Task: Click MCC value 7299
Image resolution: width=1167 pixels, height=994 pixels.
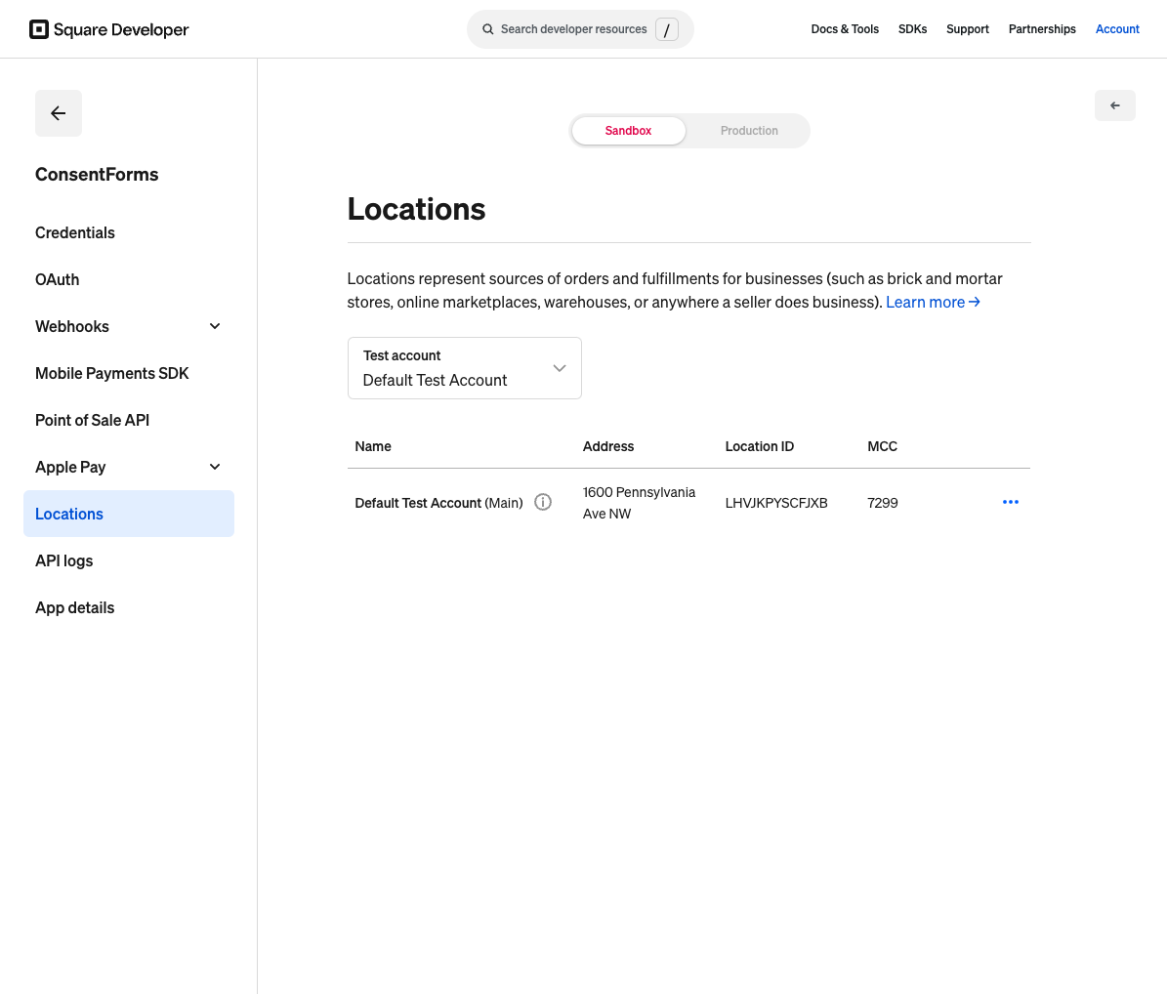Action: pos(883,503)
